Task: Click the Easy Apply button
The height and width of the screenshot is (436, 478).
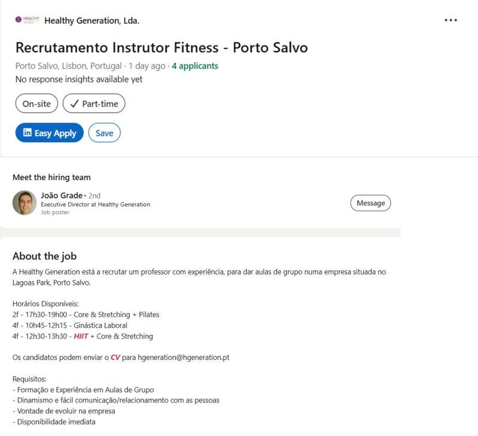Action: [x=50, y=133]
